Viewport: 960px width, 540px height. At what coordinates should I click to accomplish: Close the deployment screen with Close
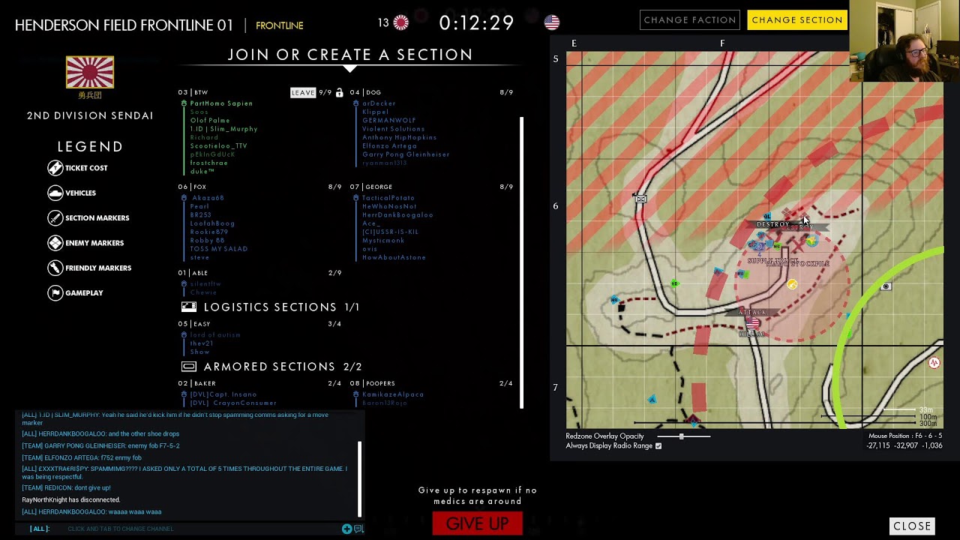click(x=912, y=526)
